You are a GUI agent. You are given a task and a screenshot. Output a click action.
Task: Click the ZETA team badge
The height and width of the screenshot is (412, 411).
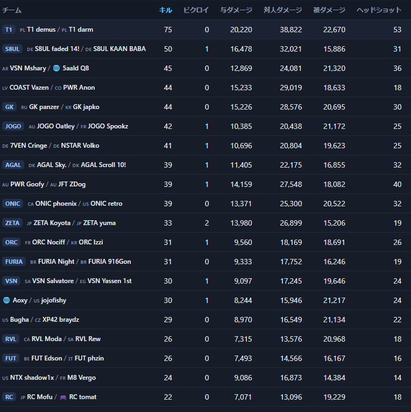(12, 223)
